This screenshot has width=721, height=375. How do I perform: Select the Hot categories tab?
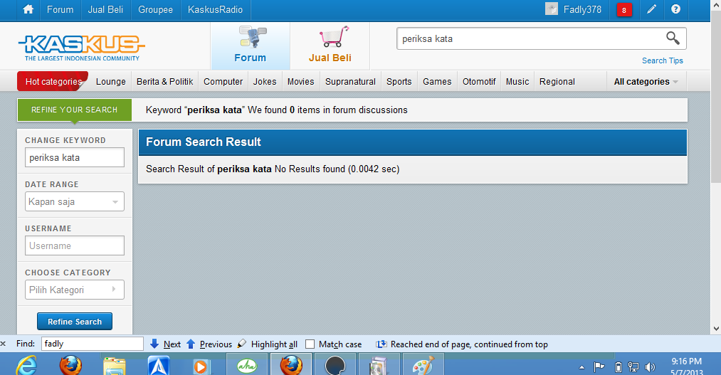click(53, 81)
